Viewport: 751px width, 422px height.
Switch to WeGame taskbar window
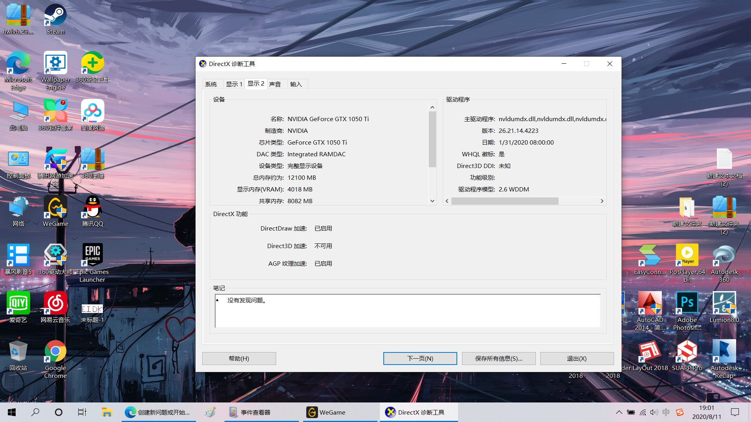[x=340, y=412]
